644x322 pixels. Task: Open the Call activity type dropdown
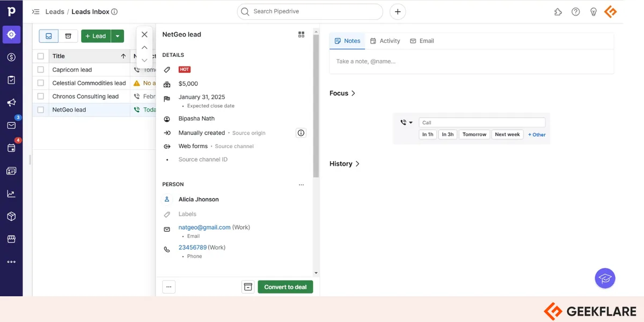tap(406, 122)
